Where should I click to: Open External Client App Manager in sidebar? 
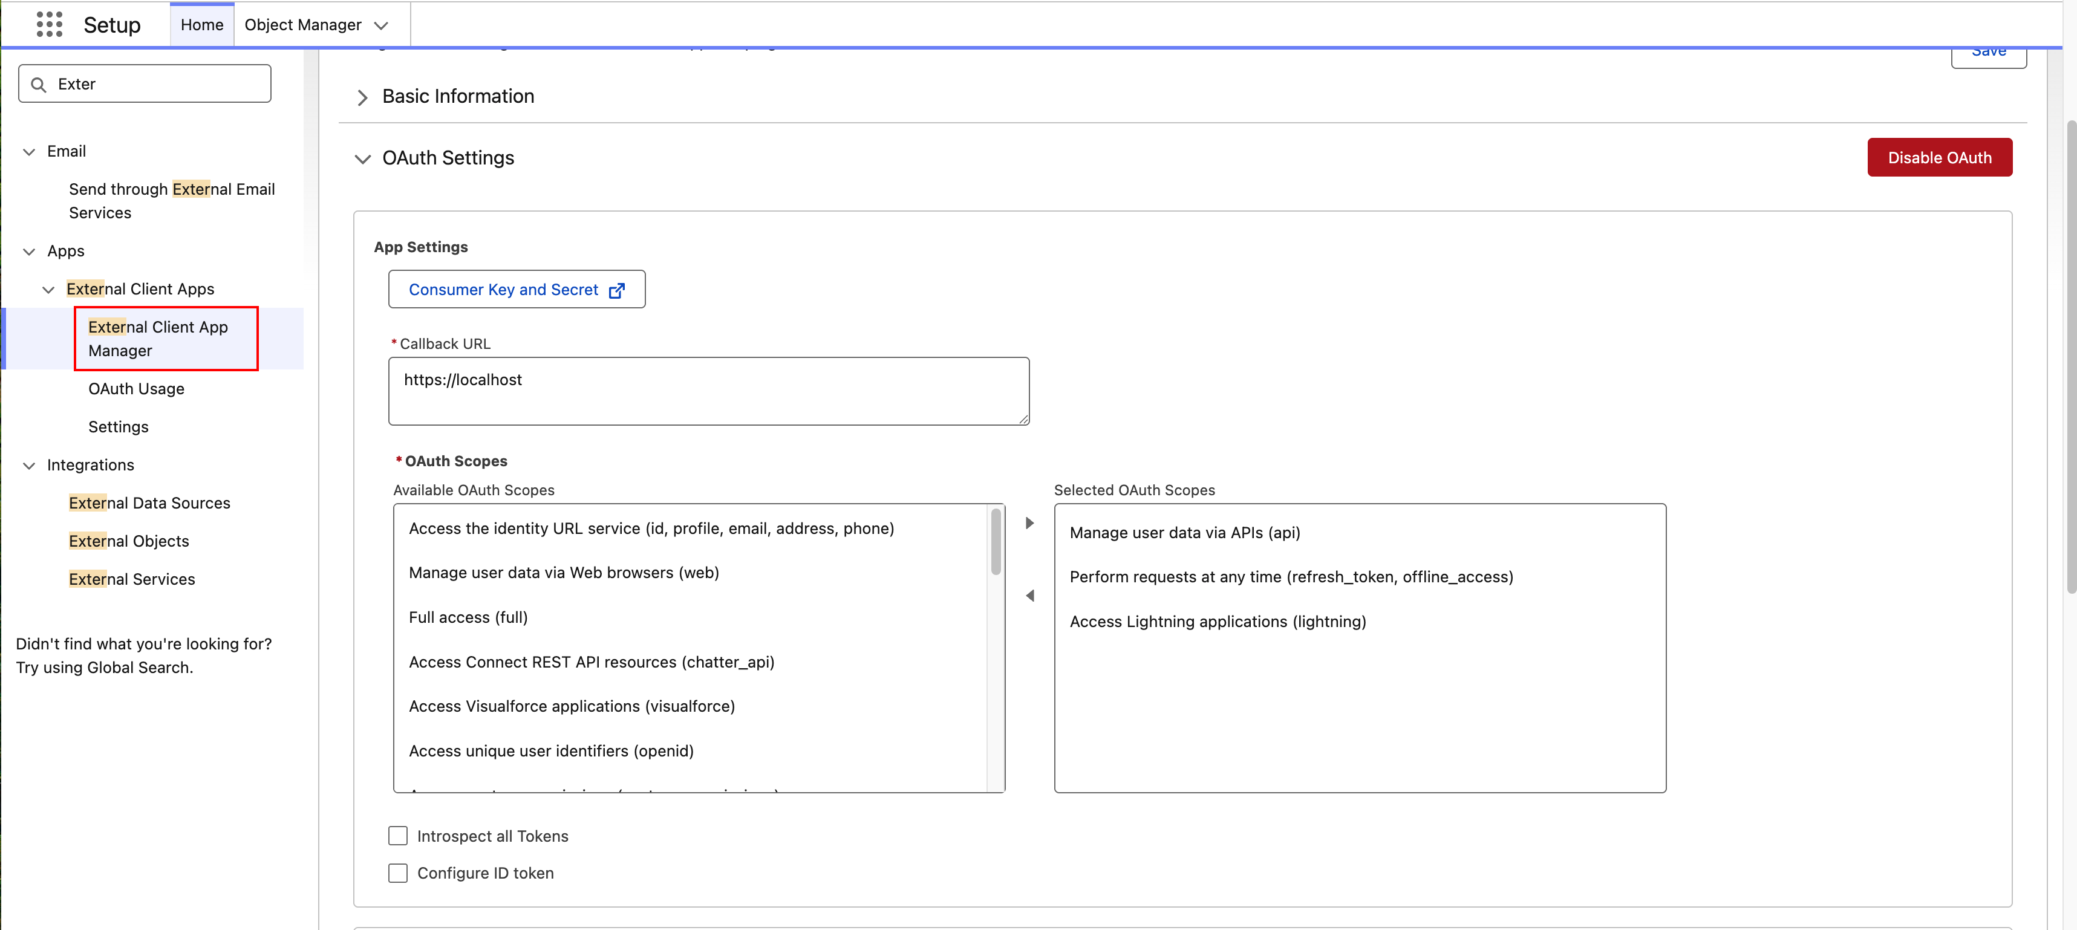click(157, 339)
